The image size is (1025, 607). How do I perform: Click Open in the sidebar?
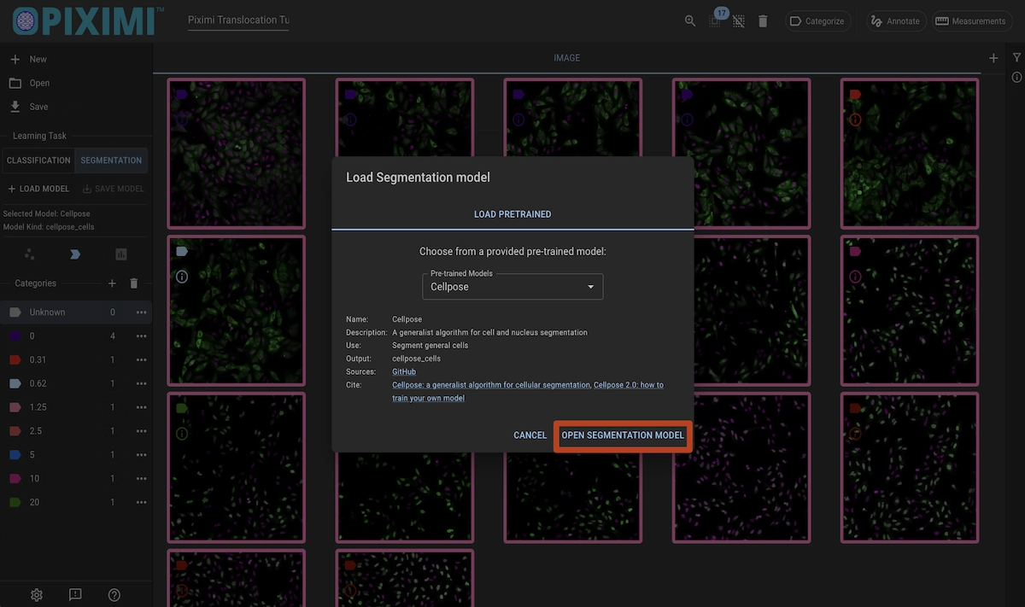(76, 83)
